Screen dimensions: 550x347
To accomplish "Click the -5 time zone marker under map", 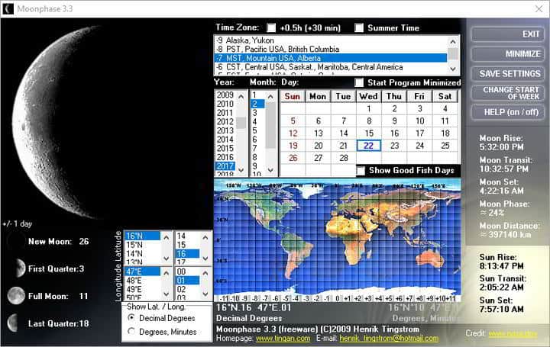I will (286, 299).
